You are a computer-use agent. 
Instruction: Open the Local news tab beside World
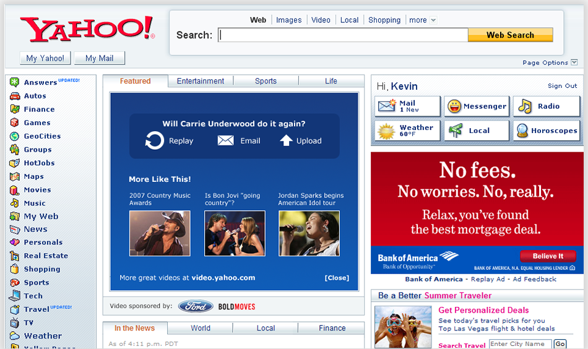[266, 328]
